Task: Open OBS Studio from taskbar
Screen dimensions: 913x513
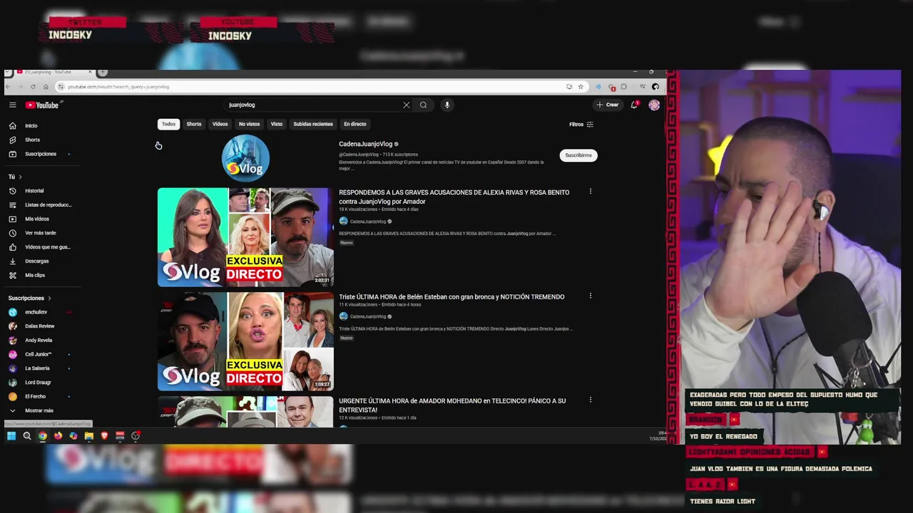Action: (x=136, y=436)
